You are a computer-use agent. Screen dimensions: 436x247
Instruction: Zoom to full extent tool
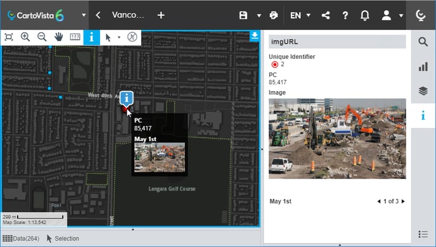[9, 37]
